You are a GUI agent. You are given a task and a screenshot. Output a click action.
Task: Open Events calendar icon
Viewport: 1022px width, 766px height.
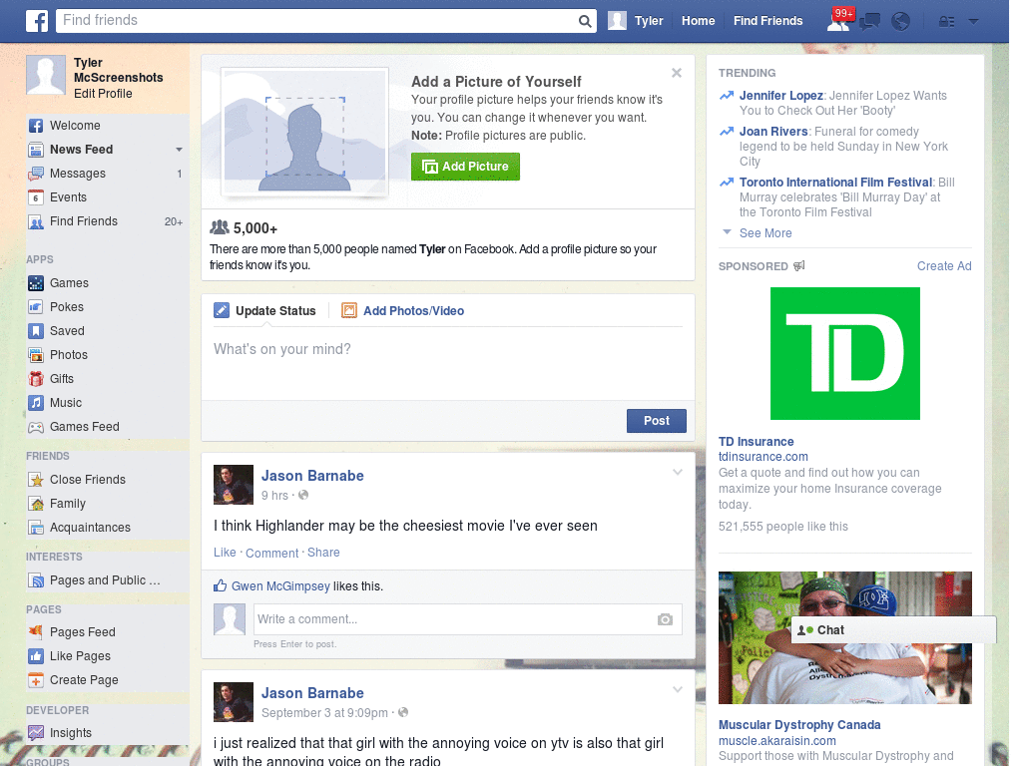pos(36,197)
